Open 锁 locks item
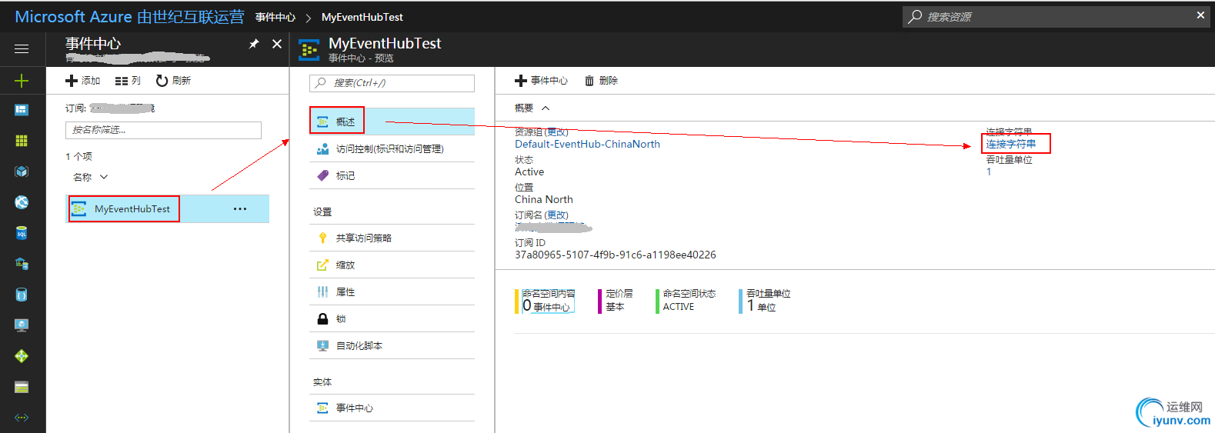 [x=392, y=318]
